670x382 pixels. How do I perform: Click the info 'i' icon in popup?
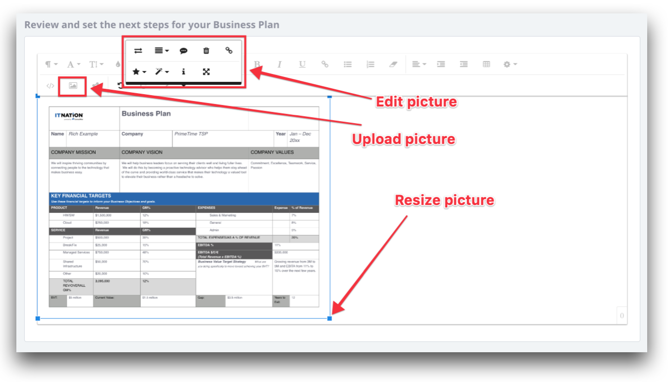point(183,71)
